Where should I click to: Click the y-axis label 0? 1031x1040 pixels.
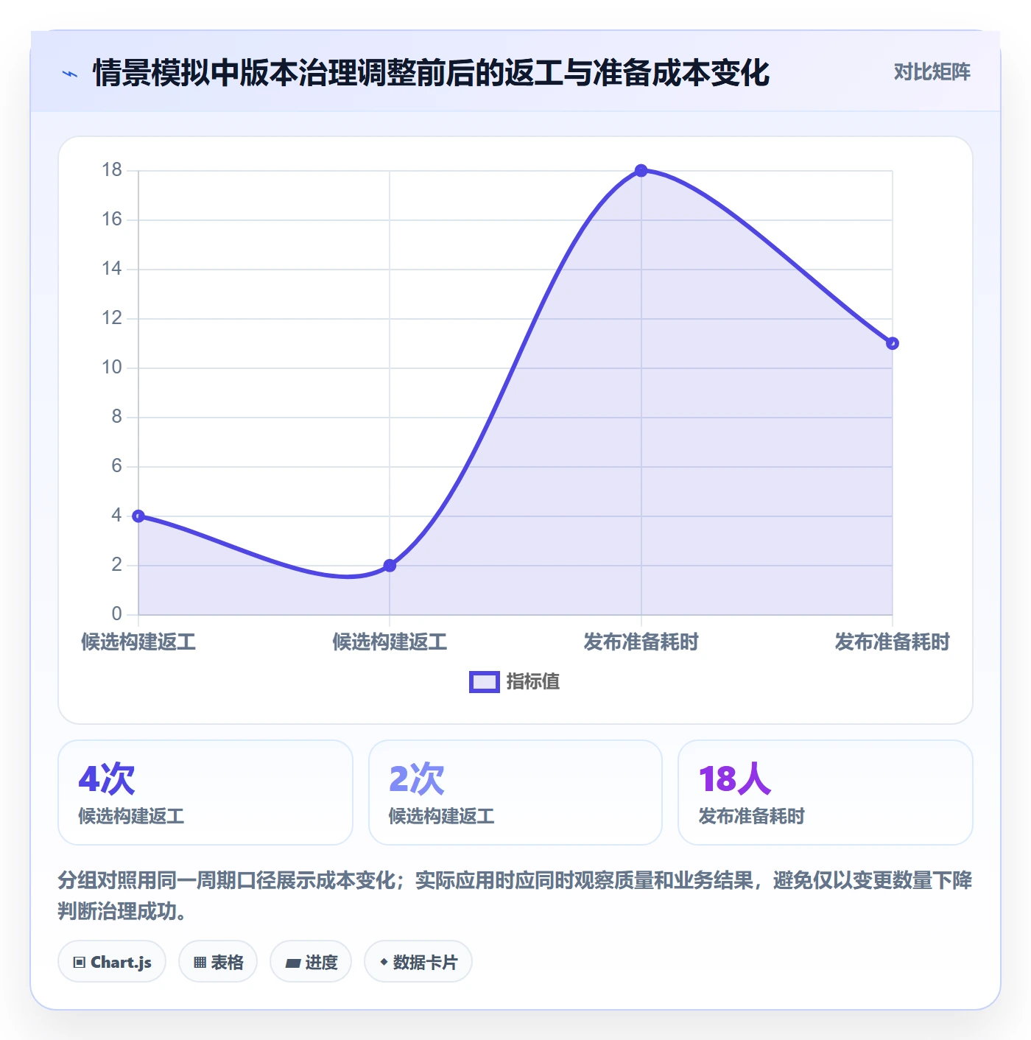click(x=116, y=614)
